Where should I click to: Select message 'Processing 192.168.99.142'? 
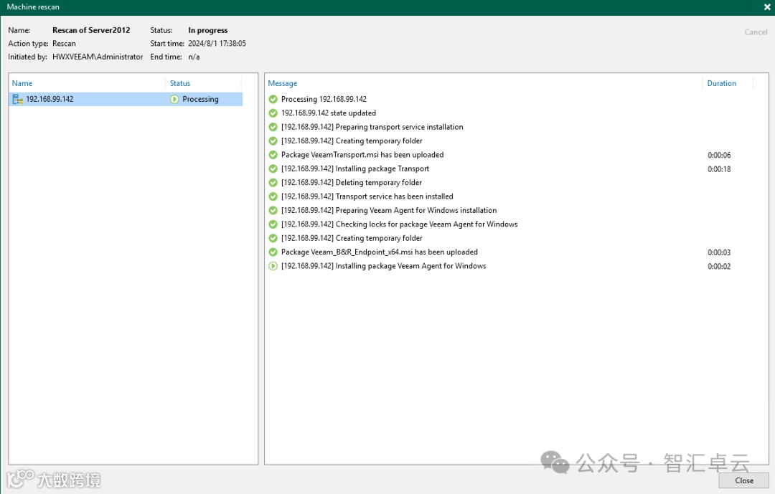click(x=324, y=99)
